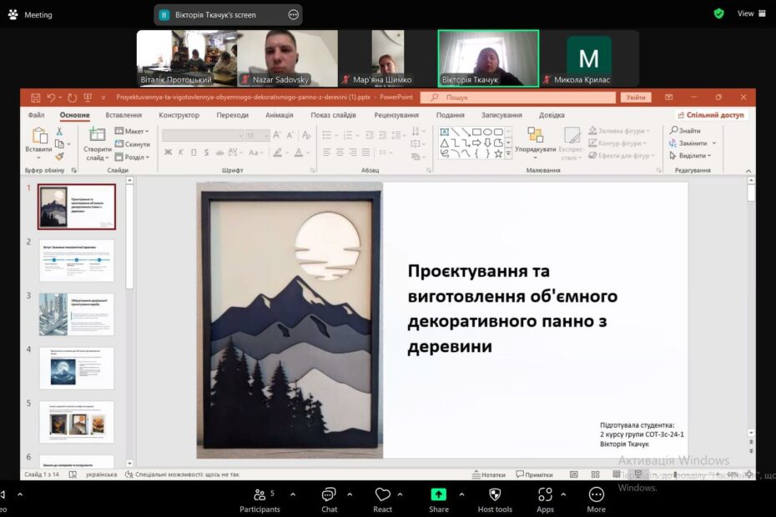This screenshot has width=776, height=517.
Task: Click the Створити слайд icon
Action: pyautogui.click(x=97, y=135)
